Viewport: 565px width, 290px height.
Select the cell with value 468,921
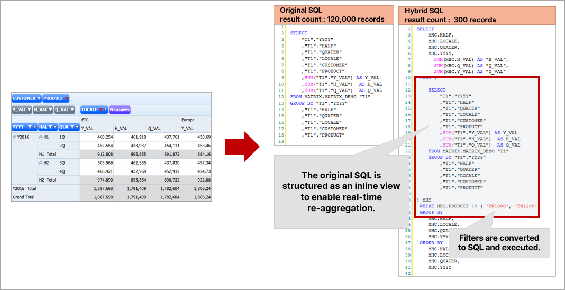(x=97, y=171)
